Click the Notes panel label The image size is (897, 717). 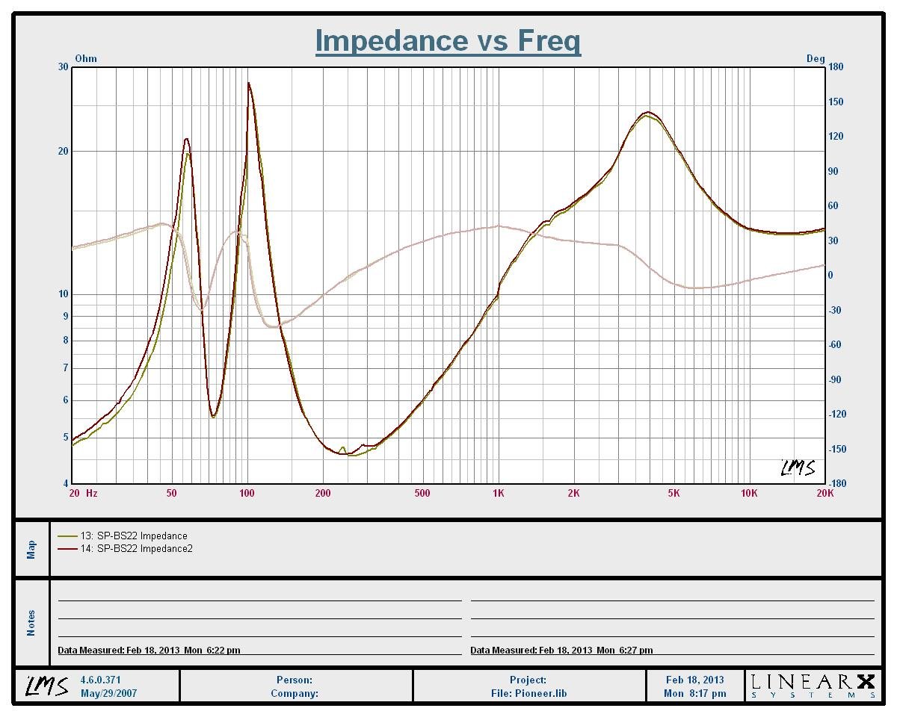pyautogui.click(x=31, y=623)
